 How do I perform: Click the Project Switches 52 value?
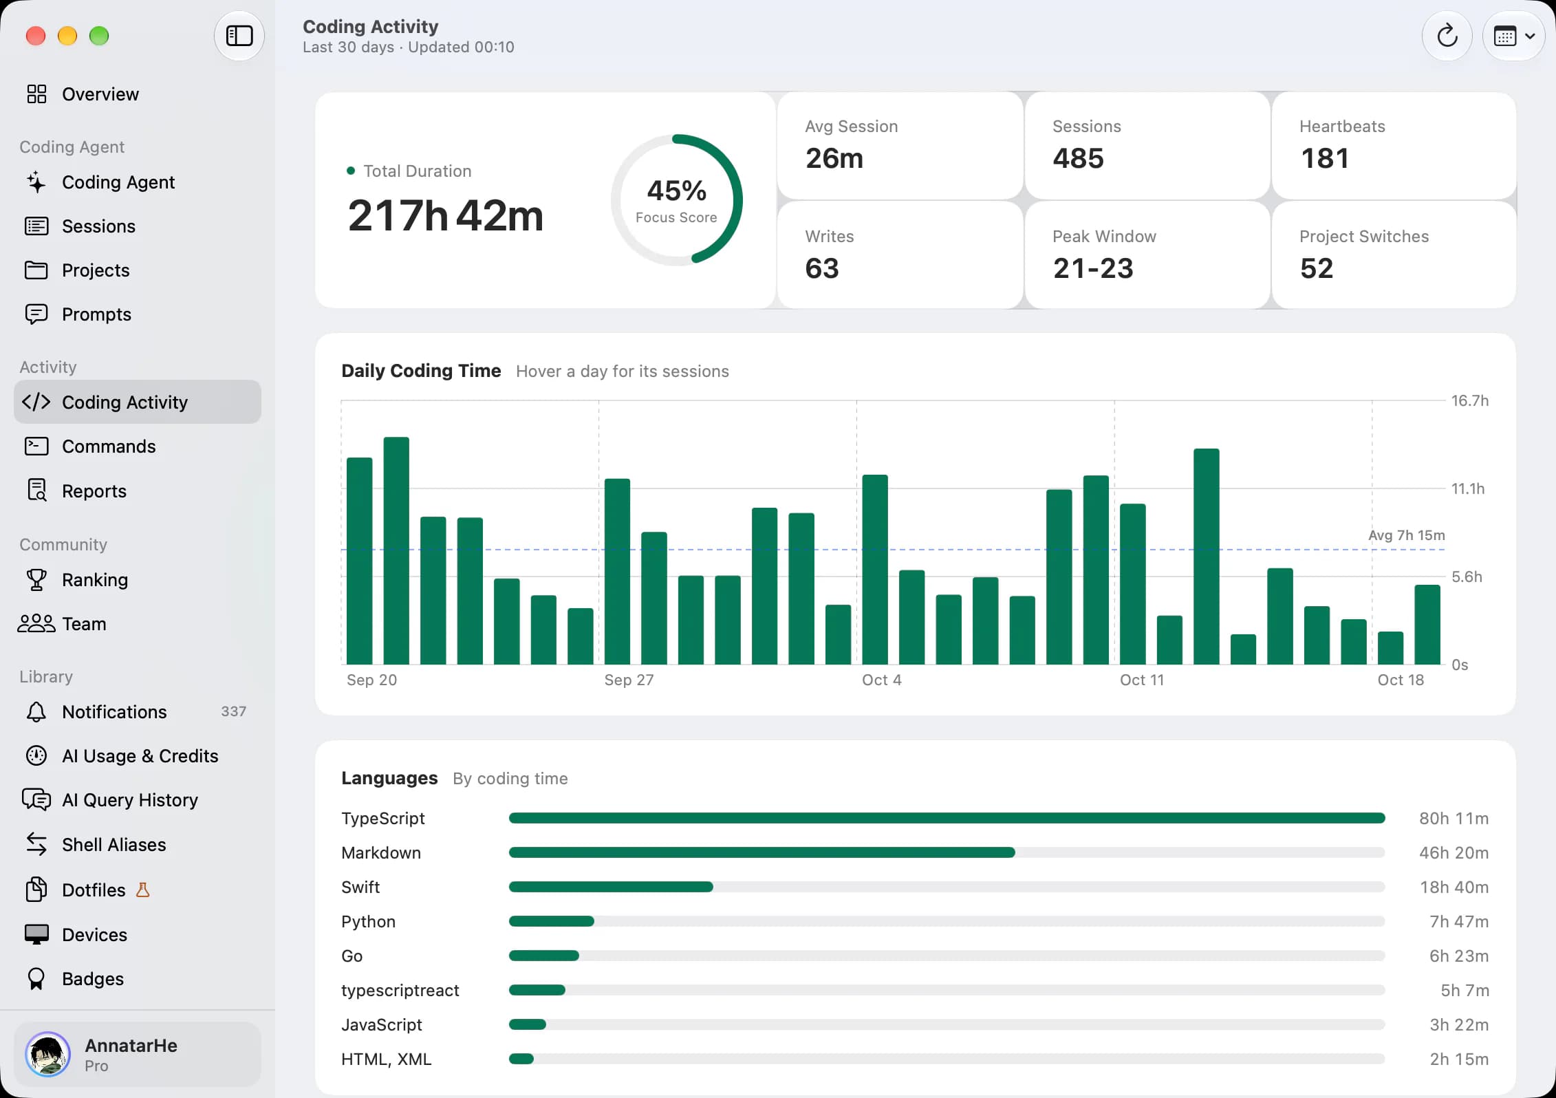(x=1316, y=268)
